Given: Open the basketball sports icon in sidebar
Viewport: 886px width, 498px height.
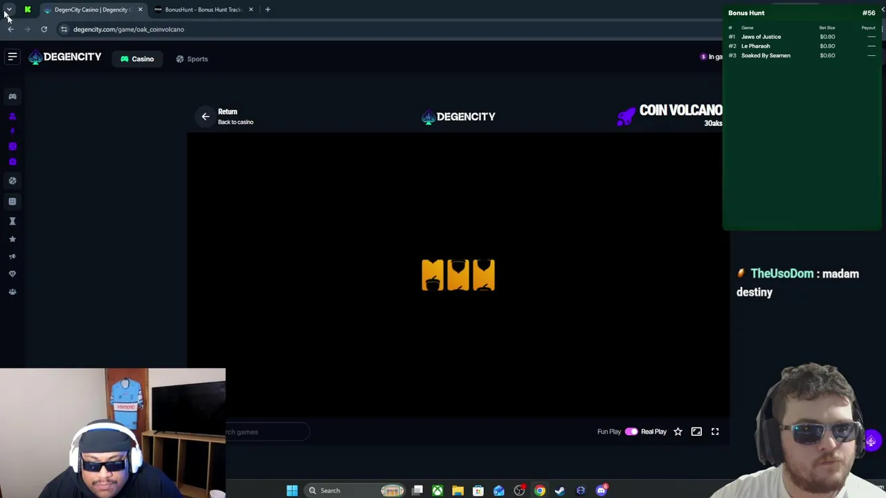Looking at the screenshot, I should click(x=12, y=181).
